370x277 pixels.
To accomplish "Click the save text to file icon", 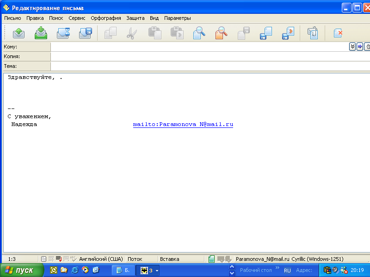I will pos(265,33).
